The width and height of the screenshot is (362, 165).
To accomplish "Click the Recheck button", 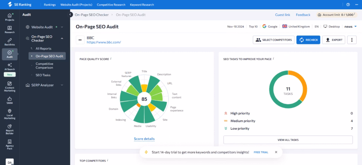I will [308, 40].
